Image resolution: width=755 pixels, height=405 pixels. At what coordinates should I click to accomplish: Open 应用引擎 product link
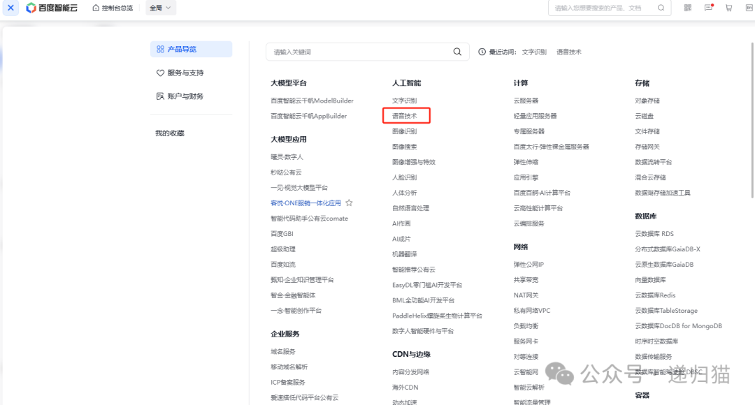coord(526,177)
